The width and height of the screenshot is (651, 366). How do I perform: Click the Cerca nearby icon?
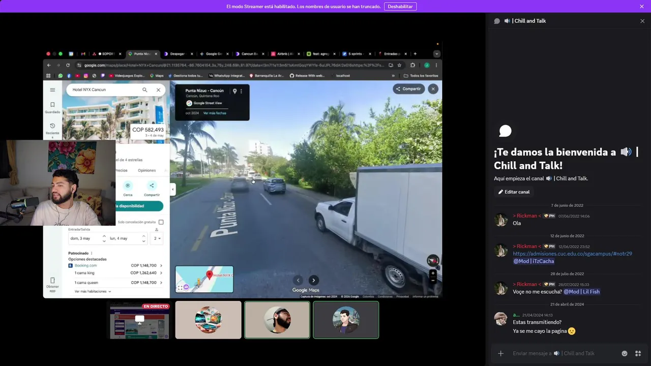128,186
